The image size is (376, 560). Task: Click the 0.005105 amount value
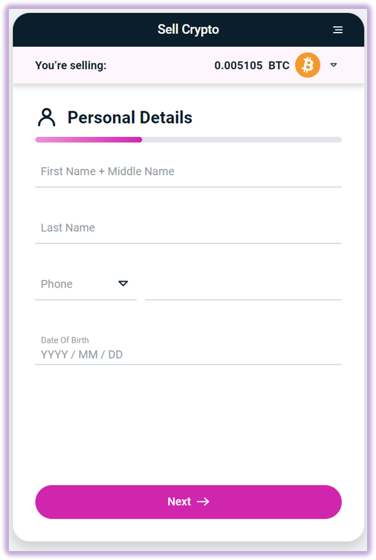(x=238, y=65)
